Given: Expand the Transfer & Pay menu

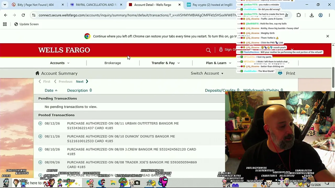Looking at the screenshot, I should coord(166,63).
